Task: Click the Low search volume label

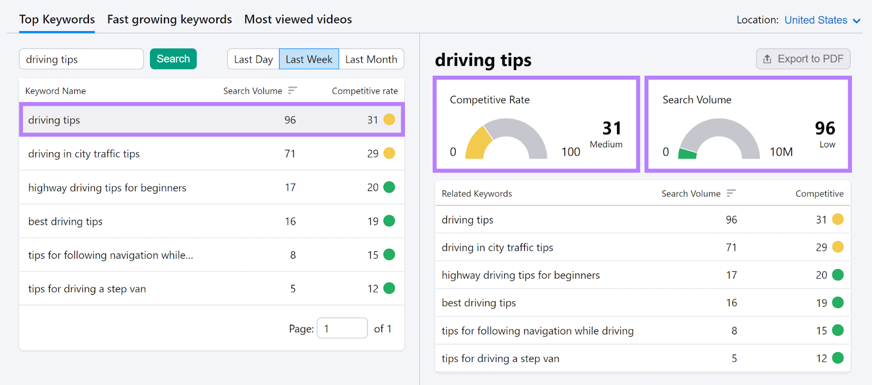Action: (827, 144)
